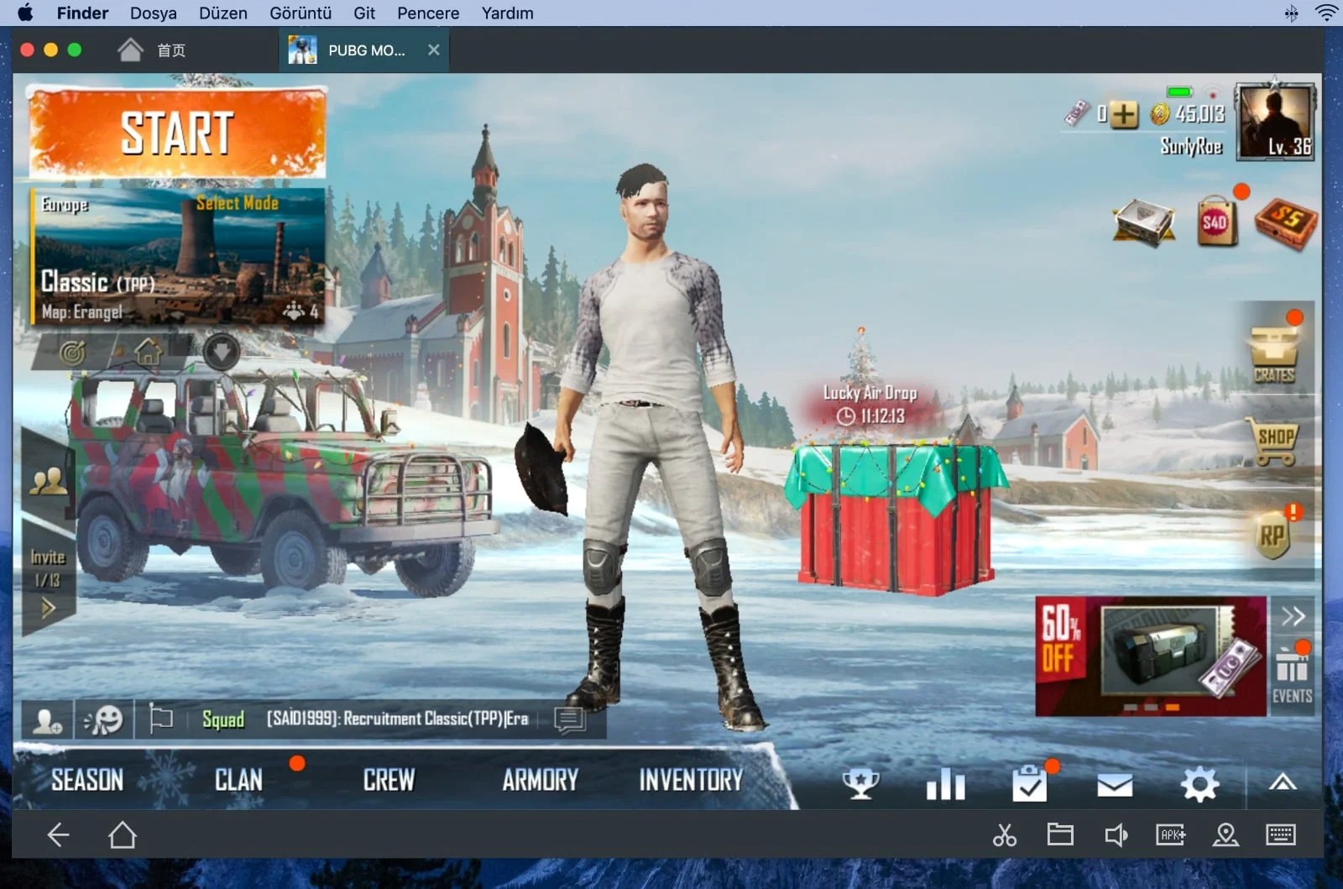Screen dimensions: 1343x889
Task: Click the Bluetooth status icon
Action: pos(1291,13)
